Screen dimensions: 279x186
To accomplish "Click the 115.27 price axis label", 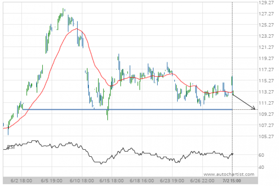I will pos(266,81).
